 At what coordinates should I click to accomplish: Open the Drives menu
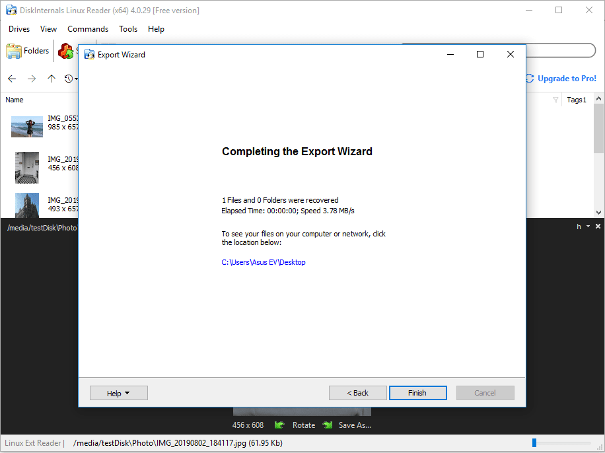(19, 29)
